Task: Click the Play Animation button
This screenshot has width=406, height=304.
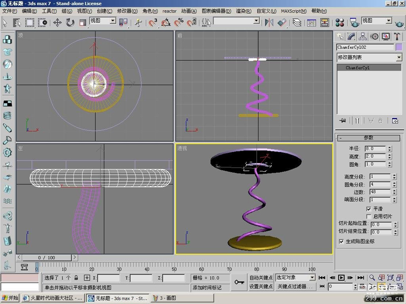Action: tap(341, 278)
